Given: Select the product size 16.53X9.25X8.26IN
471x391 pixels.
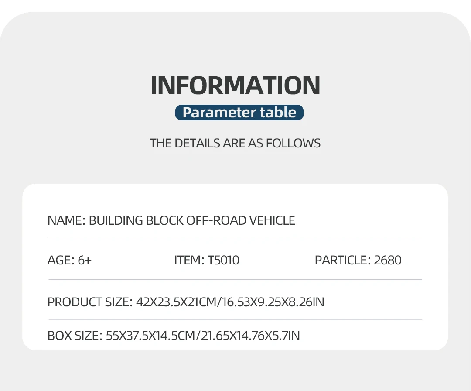Looking at the screenshot, I should (x=272, y=302).
